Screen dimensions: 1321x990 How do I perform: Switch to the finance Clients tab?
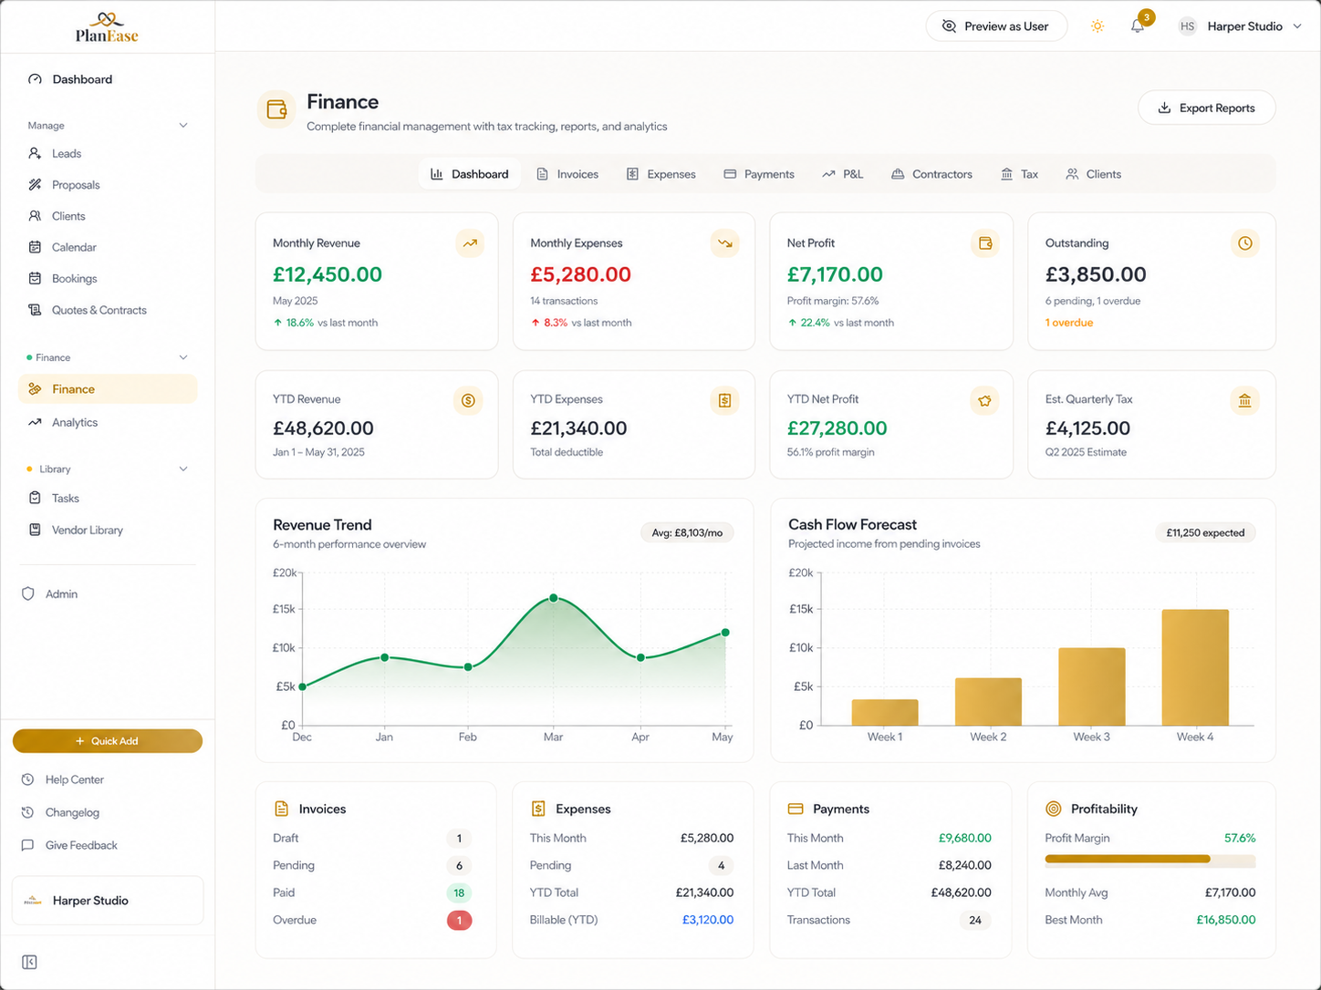pyautogui.click(x=1094, y=174)
